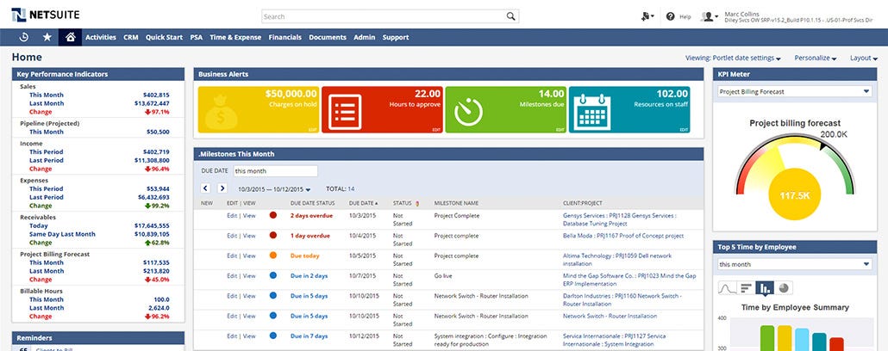This screenshot has height=351, width=888.
Task: Click View for the 10/4/2015 milestone
Action: [249, 236]
